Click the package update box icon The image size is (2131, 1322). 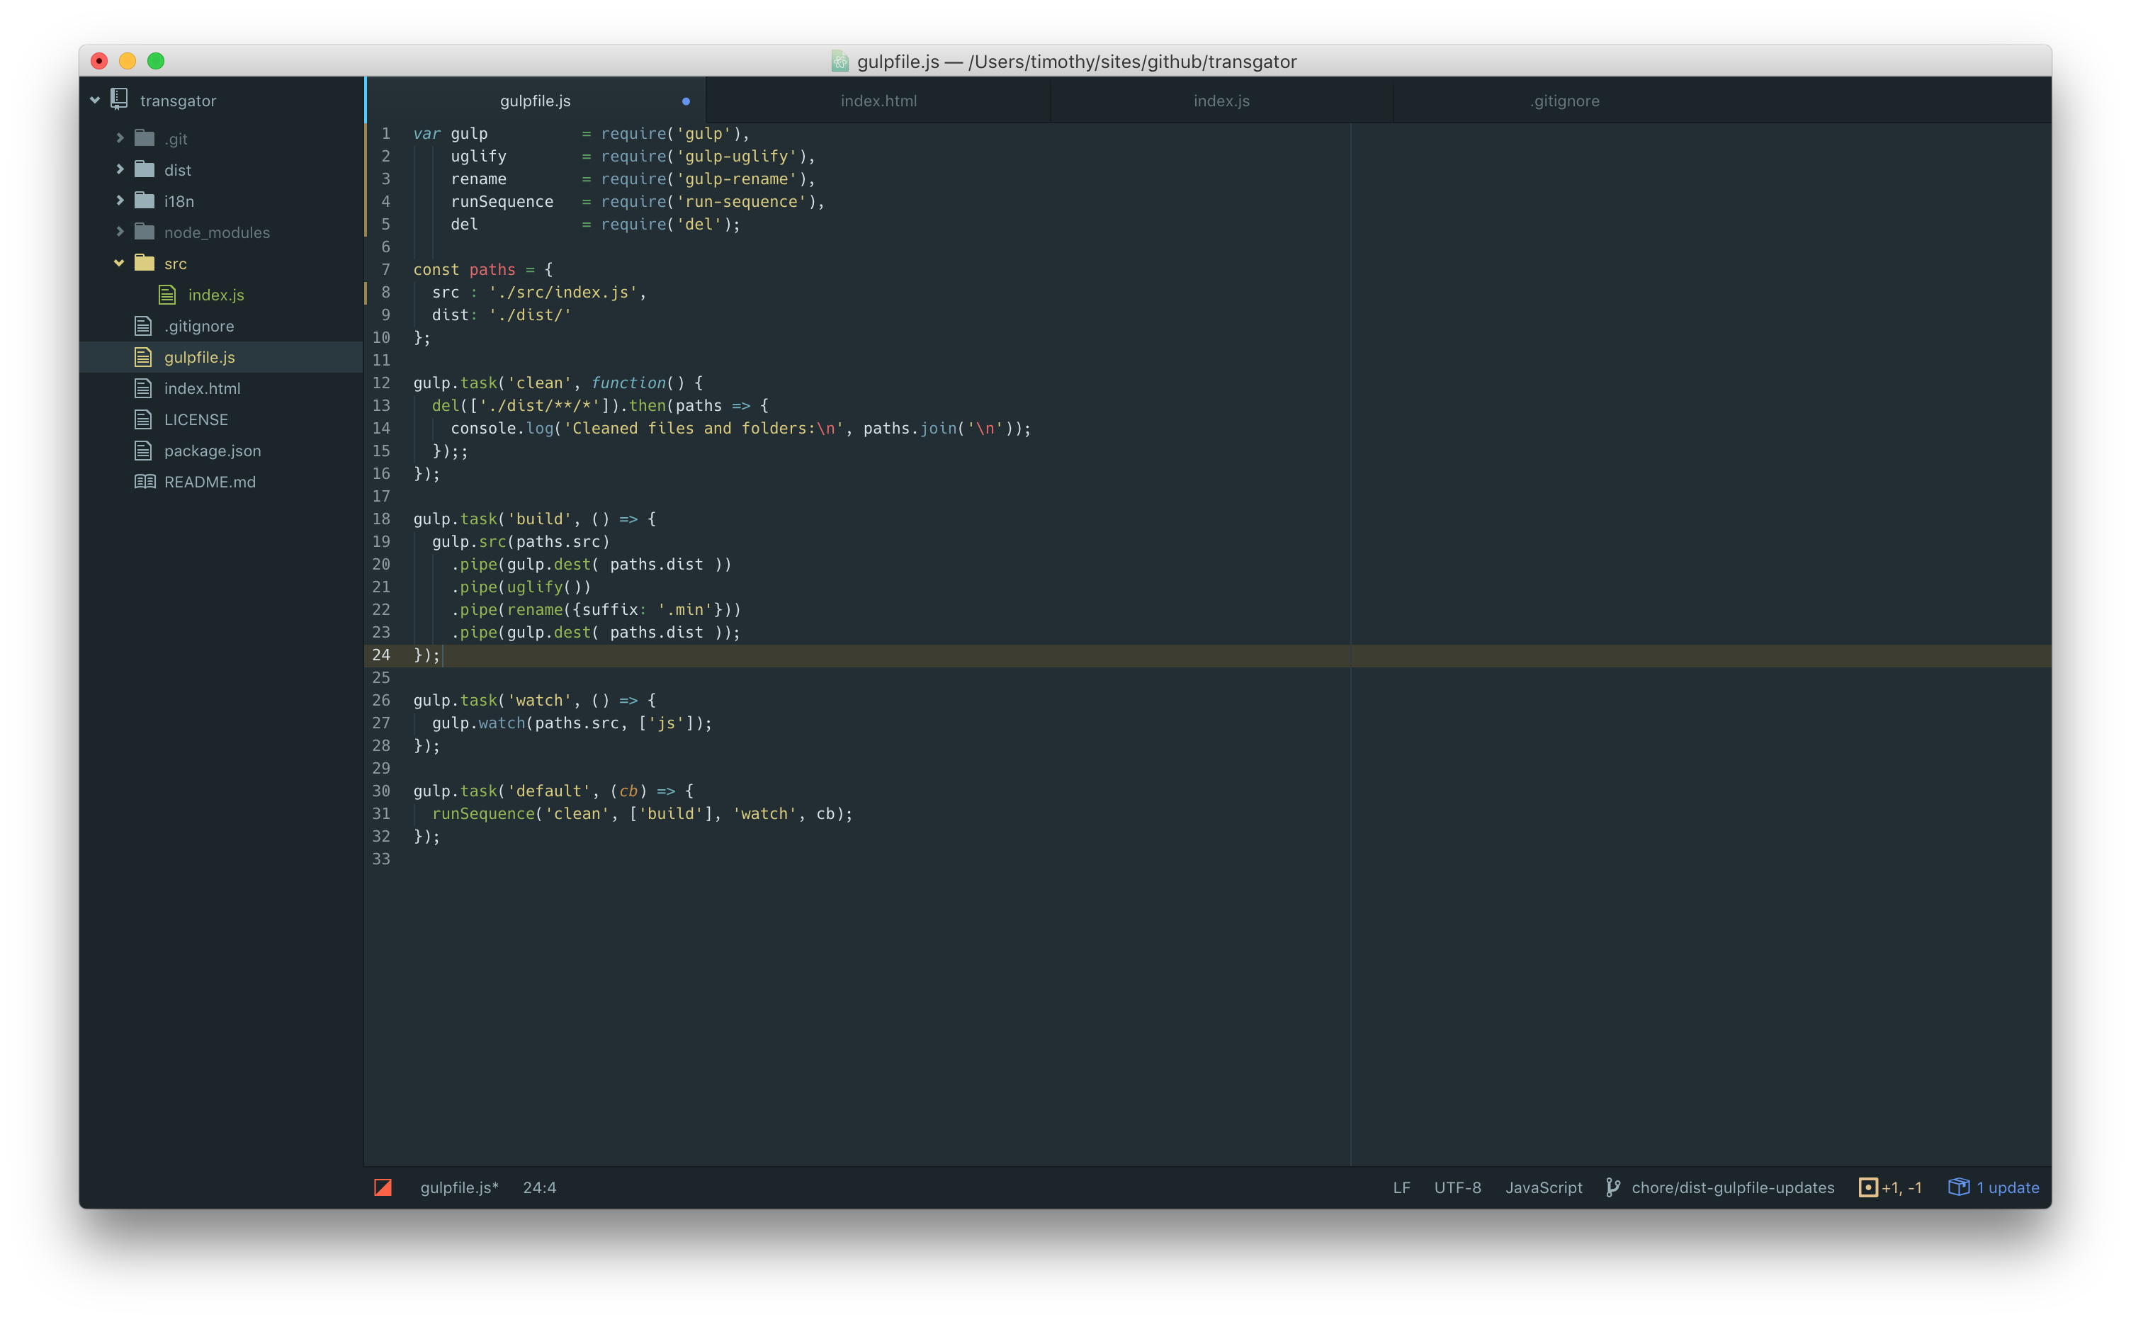click(1959, 1187)
